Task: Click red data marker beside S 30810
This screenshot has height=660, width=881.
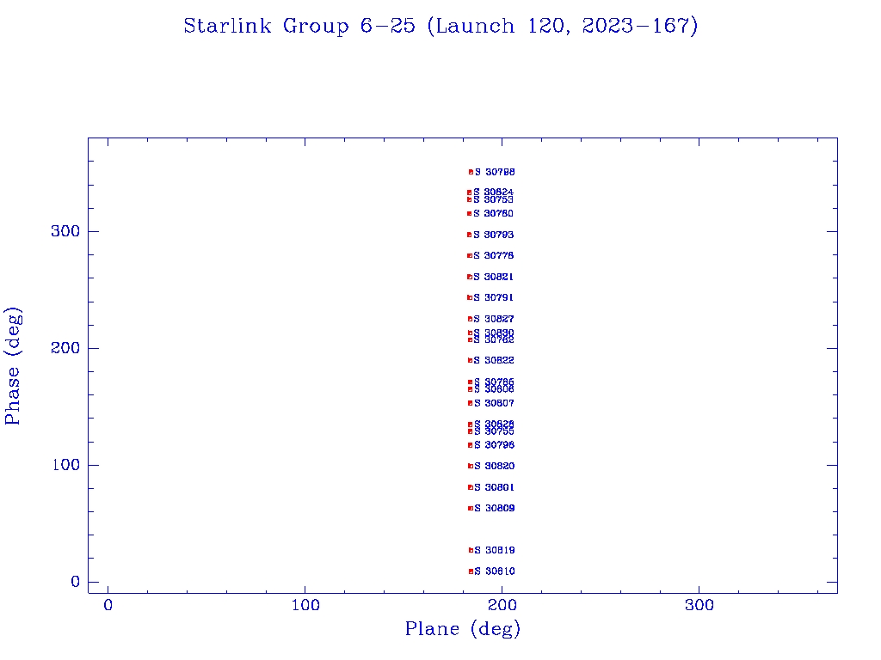Action: (471, 571)
